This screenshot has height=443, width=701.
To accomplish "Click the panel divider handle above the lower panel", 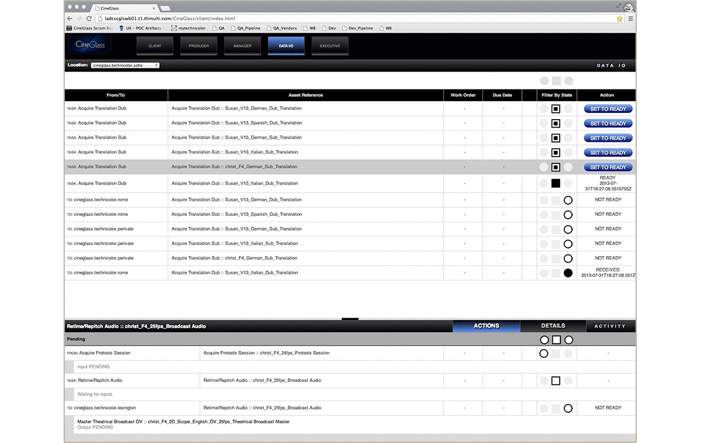I will click(x=350, y=318).
